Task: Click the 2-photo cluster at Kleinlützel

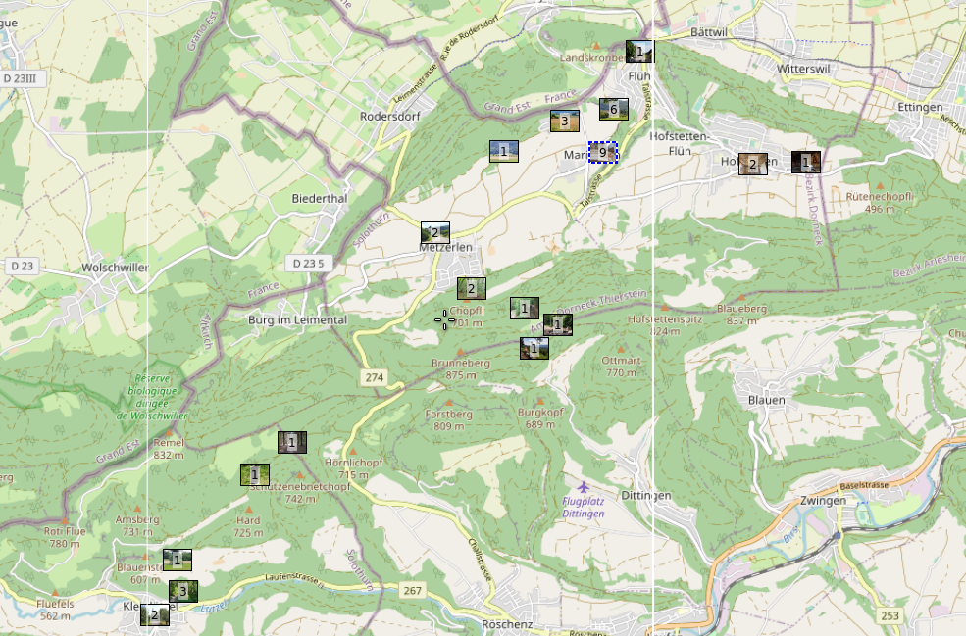Action: [154, 614]
